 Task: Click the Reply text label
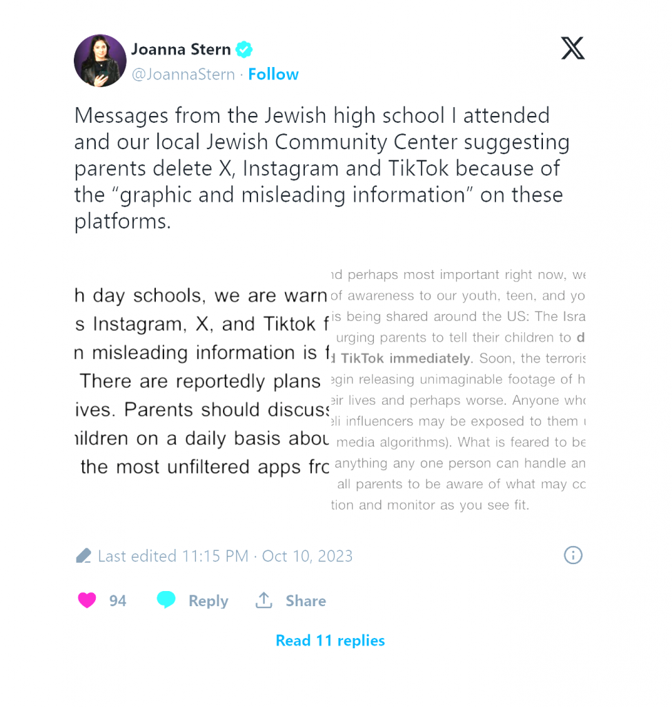pos(208,601)
